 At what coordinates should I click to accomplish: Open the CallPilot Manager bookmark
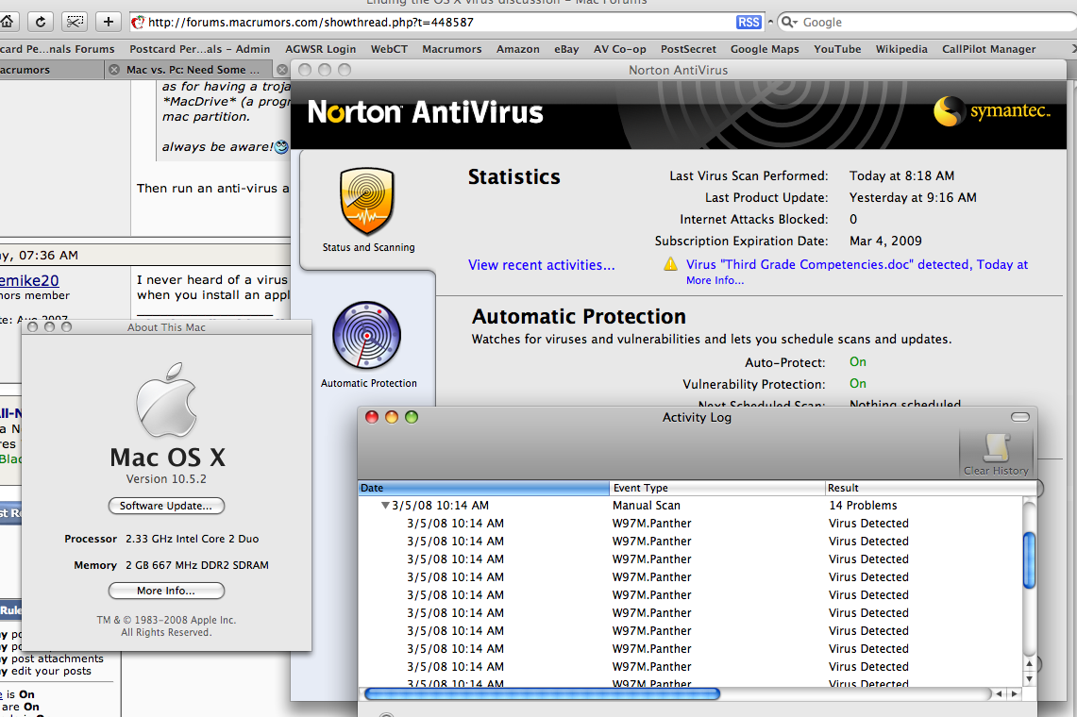coord(988,49)
